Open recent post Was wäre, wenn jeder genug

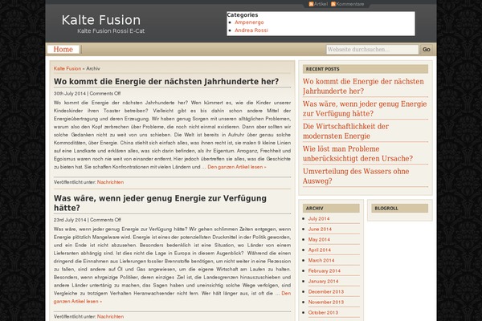[x=365, y=108]
